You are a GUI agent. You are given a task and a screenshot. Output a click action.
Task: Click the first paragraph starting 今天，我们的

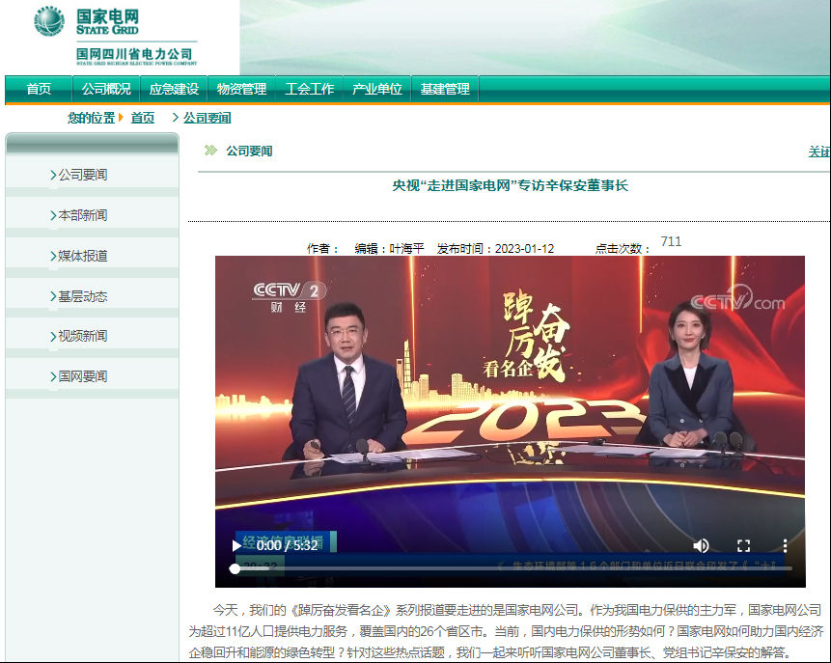(506, 631)
